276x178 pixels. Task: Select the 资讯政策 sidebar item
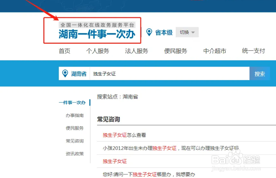point(75,154)
